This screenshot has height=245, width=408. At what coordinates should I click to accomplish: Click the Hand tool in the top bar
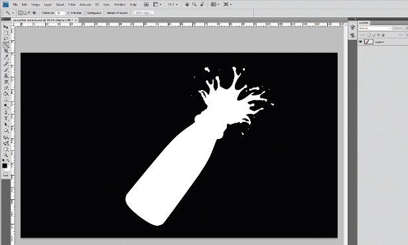coord(187,5)
